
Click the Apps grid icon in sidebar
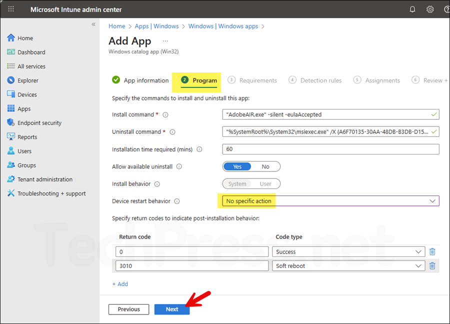click(11, 108)
